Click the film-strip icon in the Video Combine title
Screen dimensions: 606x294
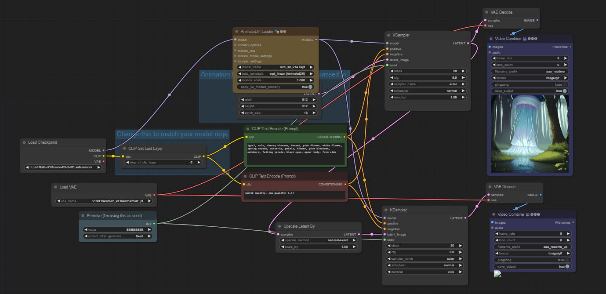coord(525,39)
